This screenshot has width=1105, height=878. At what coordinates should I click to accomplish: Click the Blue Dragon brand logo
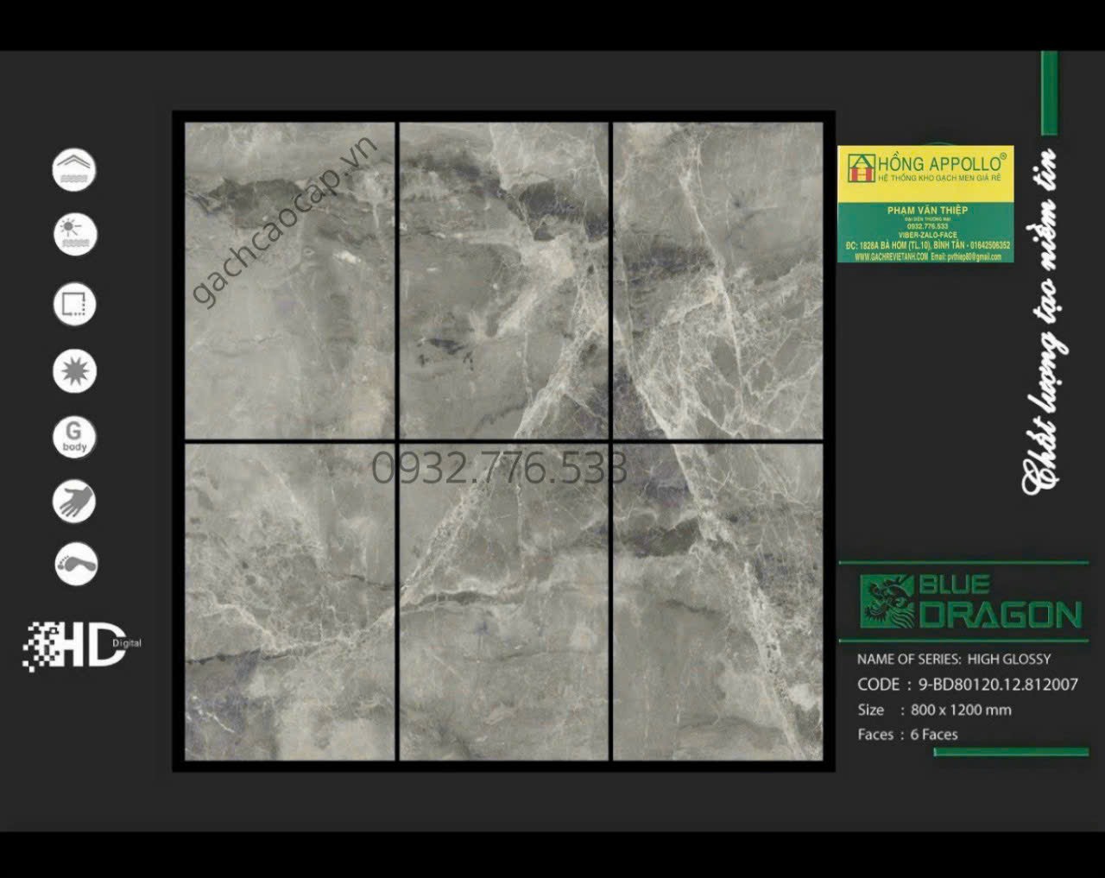tap(969, 602)
